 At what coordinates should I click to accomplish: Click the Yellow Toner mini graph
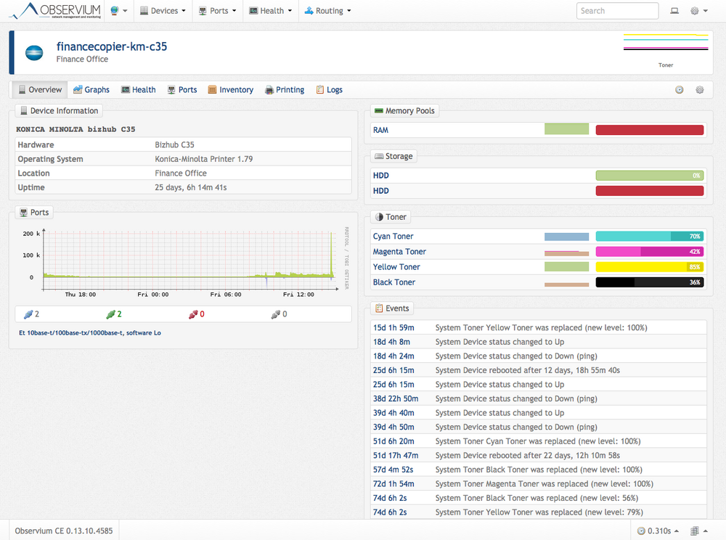tap(567, 267)
